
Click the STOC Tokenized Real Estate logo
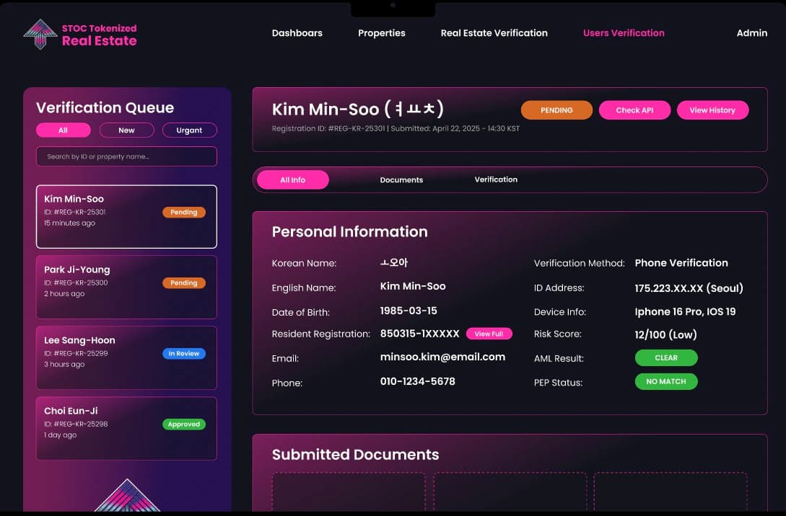point(79,34)
